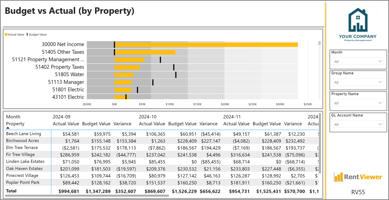Click the $316,634 Fir Tree Village cell
This screenshot has height=200, width=389.
(240, 155)
